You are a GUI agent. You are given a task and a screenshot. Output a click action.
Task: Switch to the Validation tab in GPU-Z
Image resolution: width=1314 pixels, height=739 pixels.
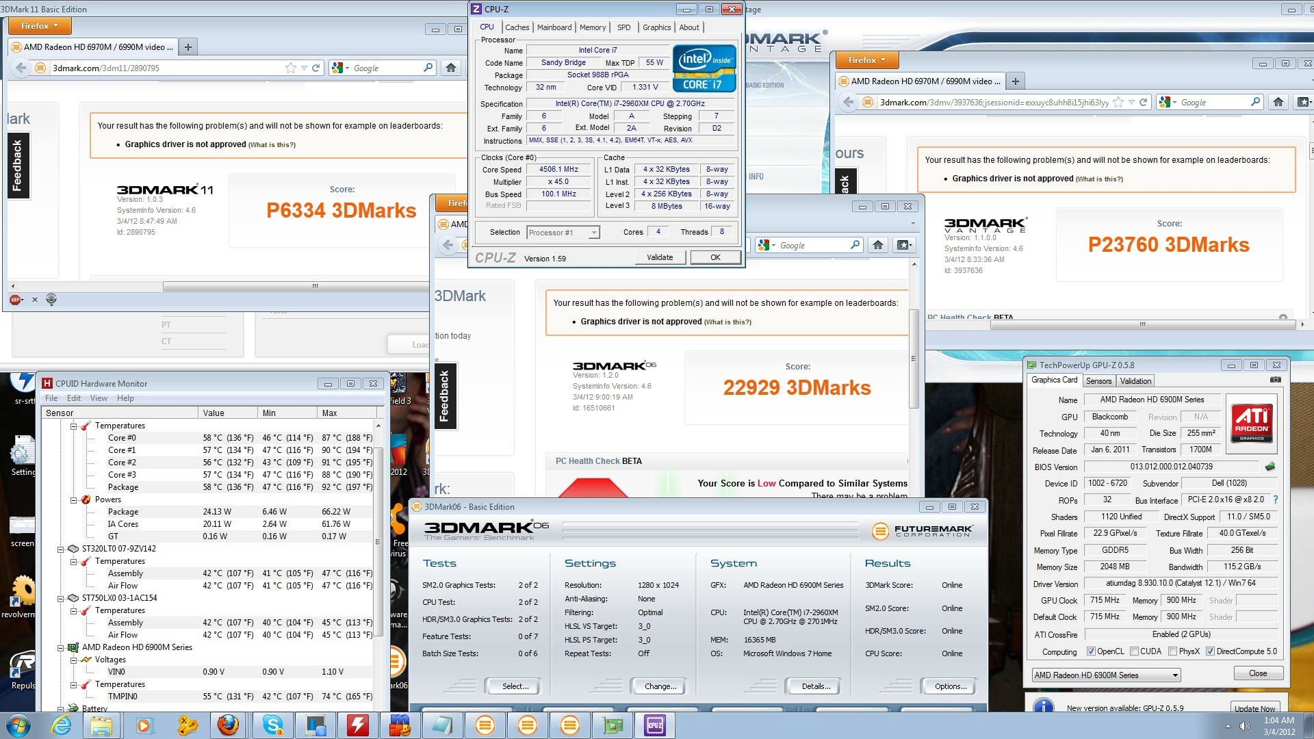pyautogui.click(x=1135, y=381)
